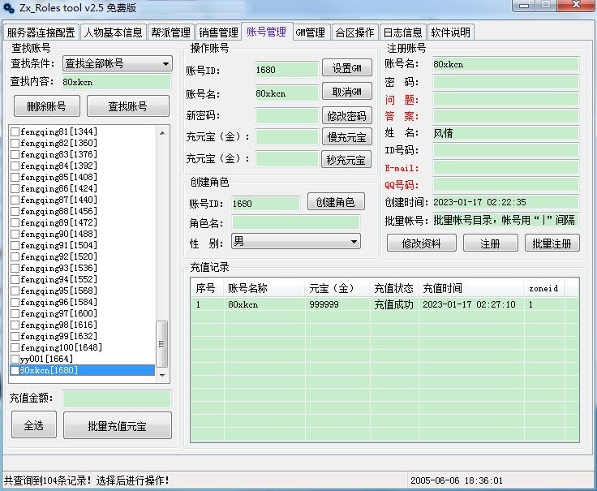Focus the 批量帐号 input field
This screenshot has width=597, height=491.
click(x=505, y=220)
